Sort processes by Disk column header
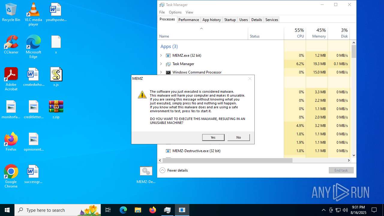 pyautogui.click(x=339, y=33)
